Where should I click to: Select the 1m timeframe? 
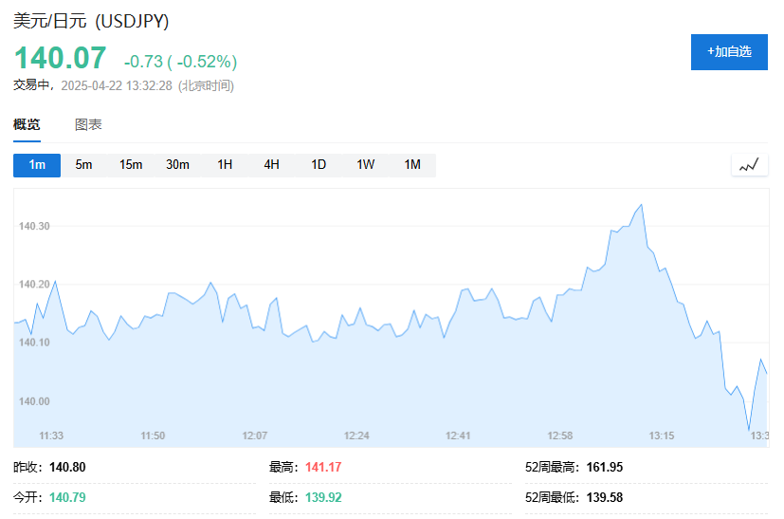(37, 165)
